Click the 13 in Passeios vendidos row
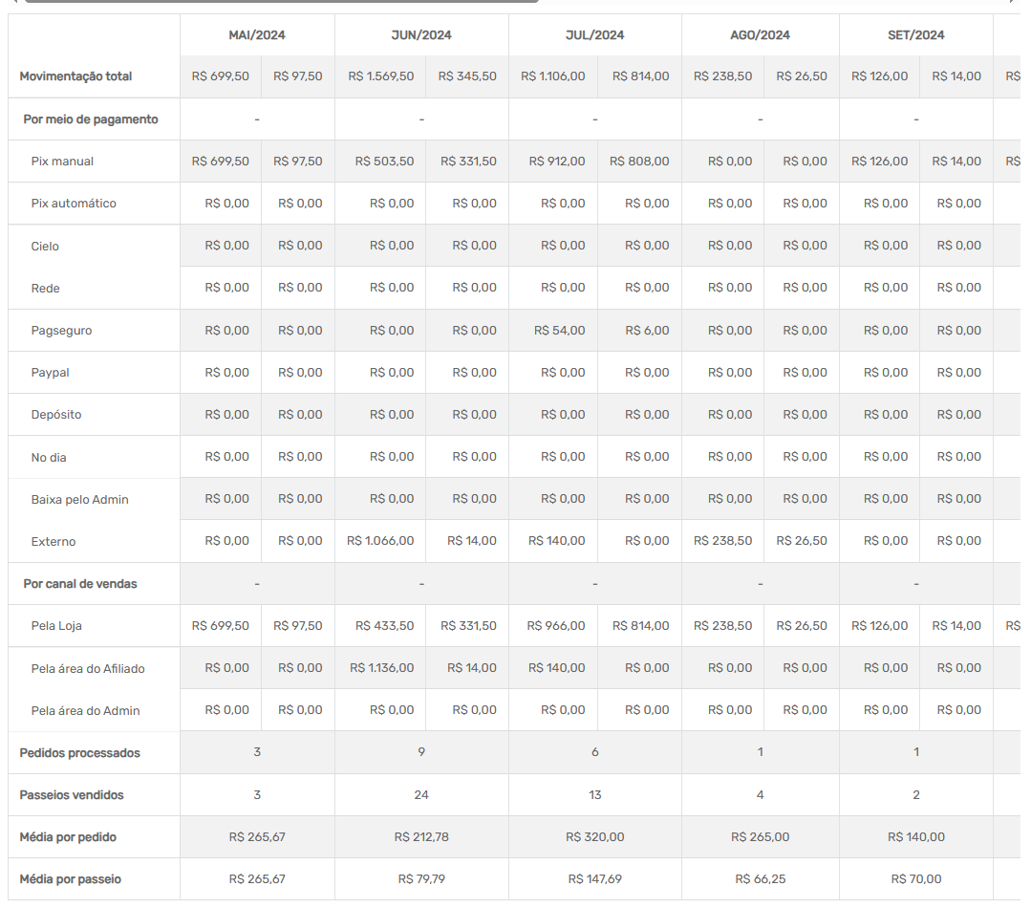The image size is (1031, 908). pyautogui.click(x=595, y=794)
